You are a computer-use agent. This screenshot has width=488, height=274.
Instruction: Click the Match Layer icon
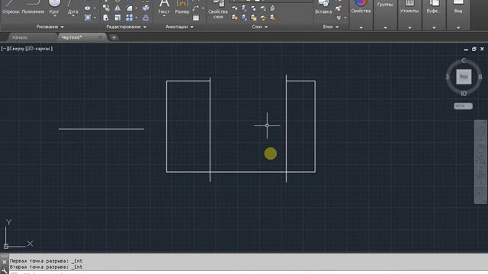(273, 18)
